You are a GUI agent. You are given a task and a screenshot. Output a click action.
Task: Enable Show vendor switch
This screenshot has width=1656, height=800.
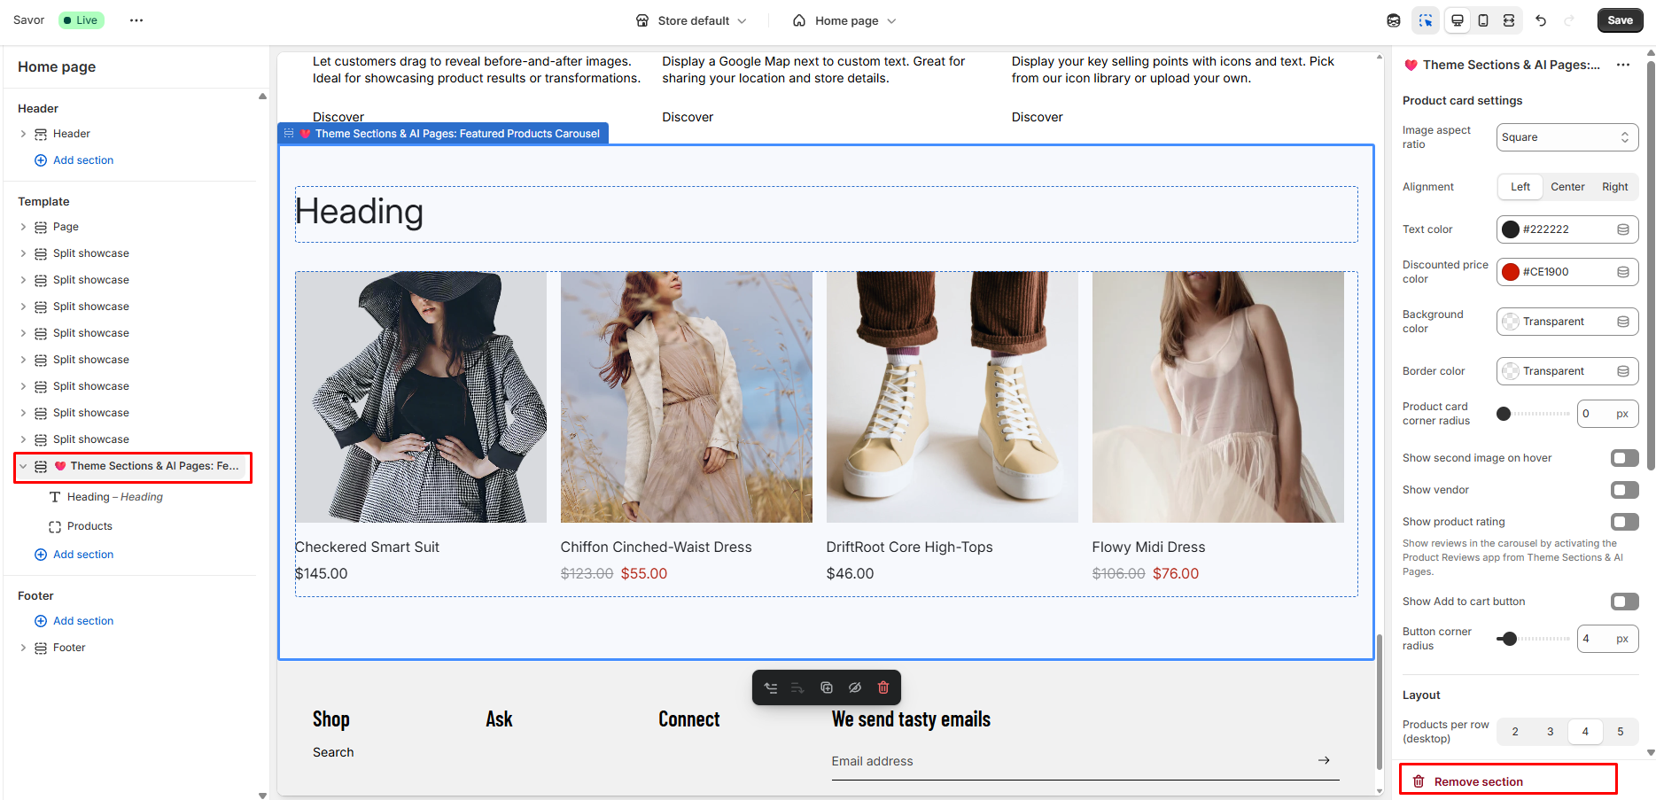1625,490
